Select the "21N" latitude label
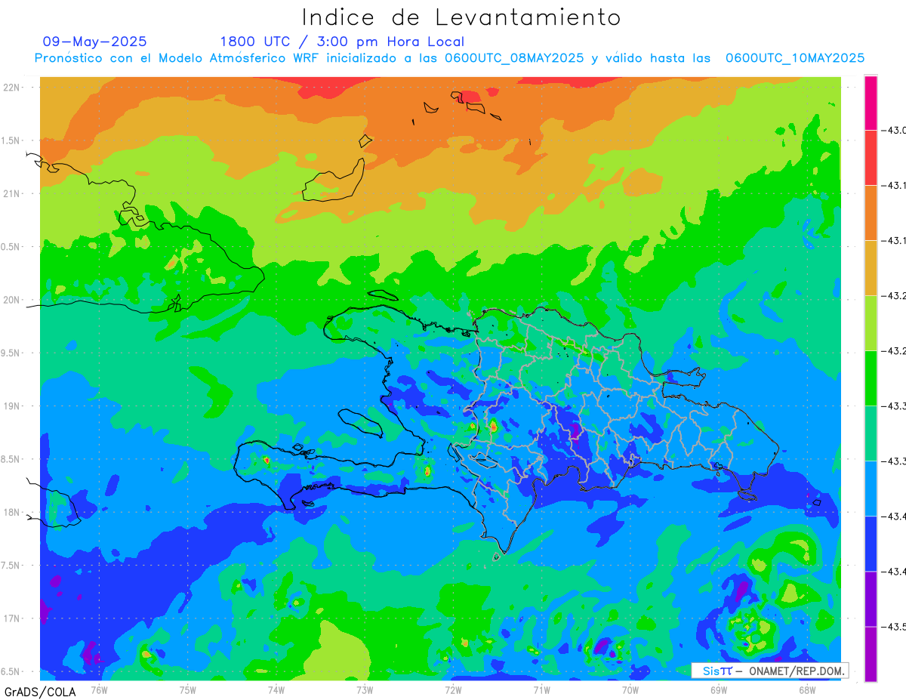Screen dimensions: 906x700 pyautogui.click(x=12, y=193)
